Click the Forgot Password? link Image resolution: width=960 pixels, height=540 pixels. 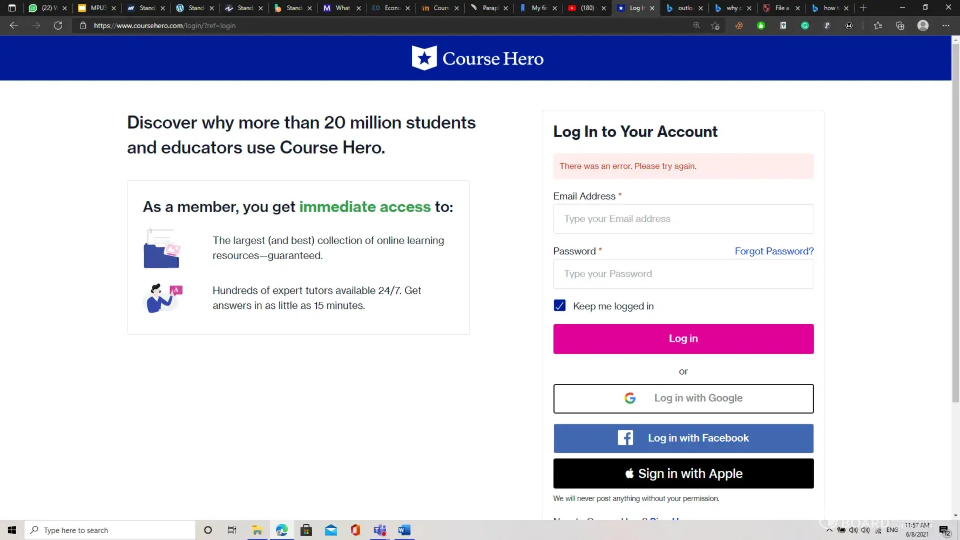click(x=774, y=251)
